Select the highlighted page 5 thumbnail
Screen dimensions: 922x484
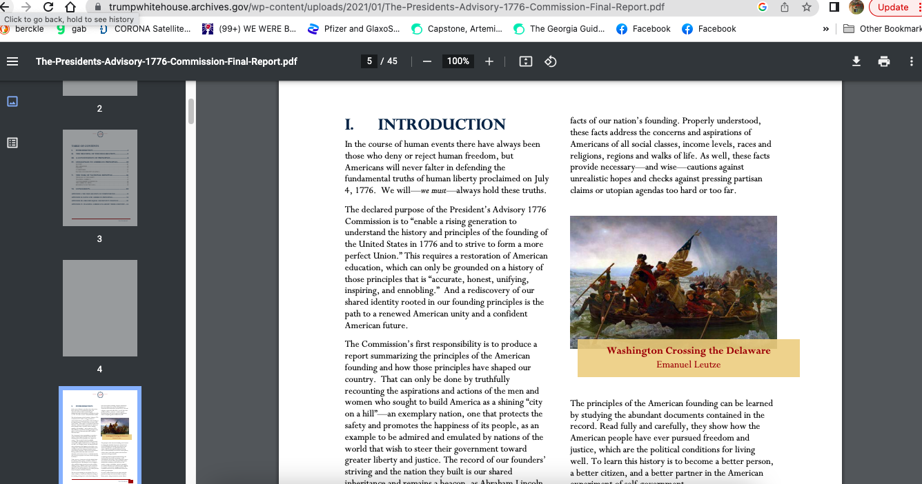click(x=100, y=436)
